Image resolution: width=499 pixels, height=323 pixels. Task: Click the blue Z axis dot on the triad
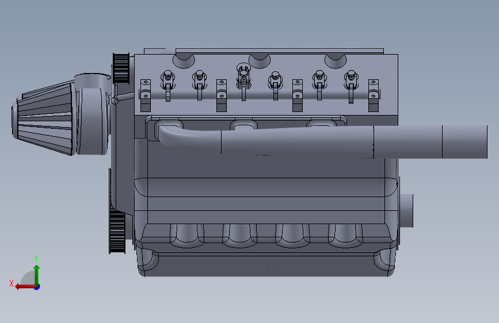point(37,287)
